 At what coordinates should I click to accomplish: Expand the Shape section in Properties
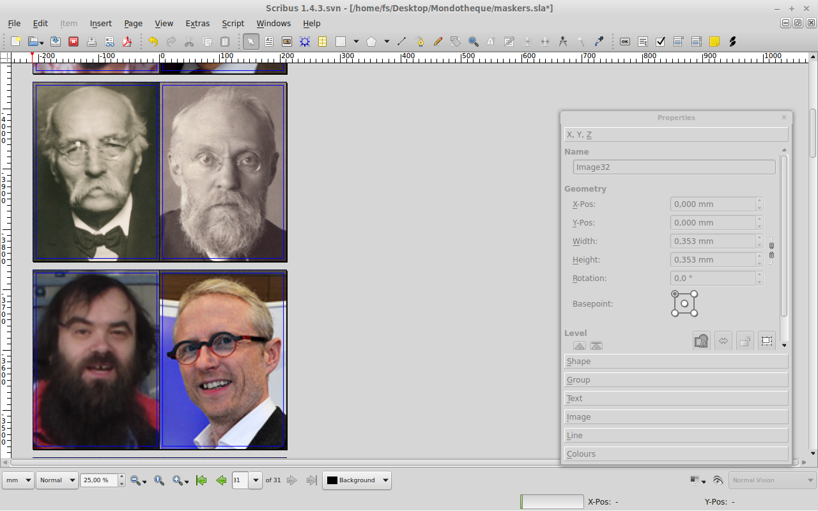pyautogui.click(x=676, y=362)
